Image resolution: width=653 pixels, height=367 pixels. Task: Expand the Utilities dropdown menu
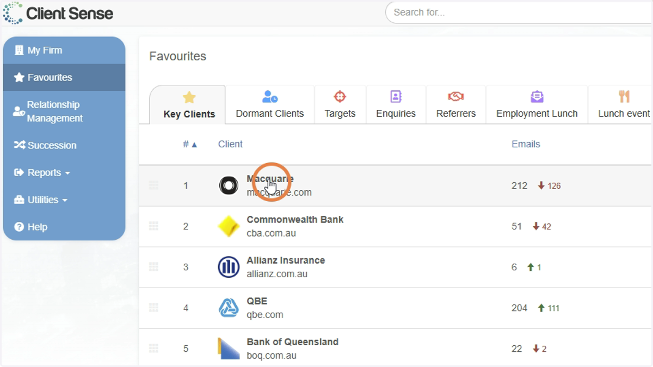tap(64, 200)
